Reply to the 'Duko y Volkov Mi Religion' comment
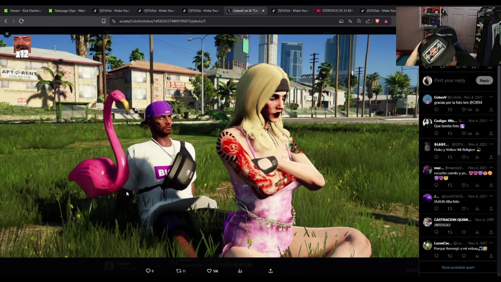Image resolution: width=501 pixels, height=282 pixels. pyautogui.click(x=436, y=157)
